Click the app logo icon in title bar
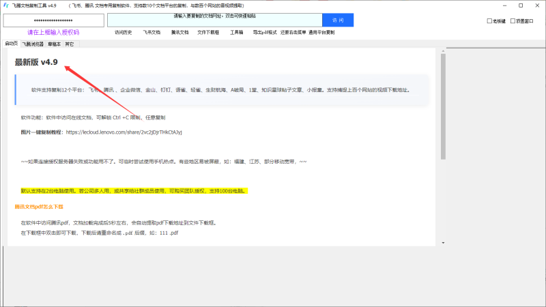This screenshot has width=546, height=307. tap(6, 5)
